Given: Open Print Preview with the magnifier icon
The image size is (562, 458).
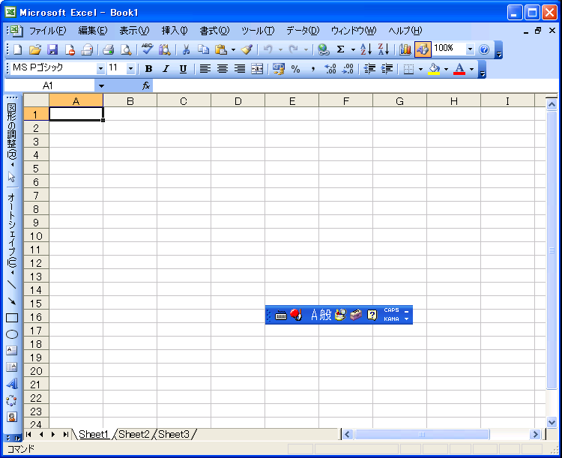Looking at the screenshot, I should (126, 49).
